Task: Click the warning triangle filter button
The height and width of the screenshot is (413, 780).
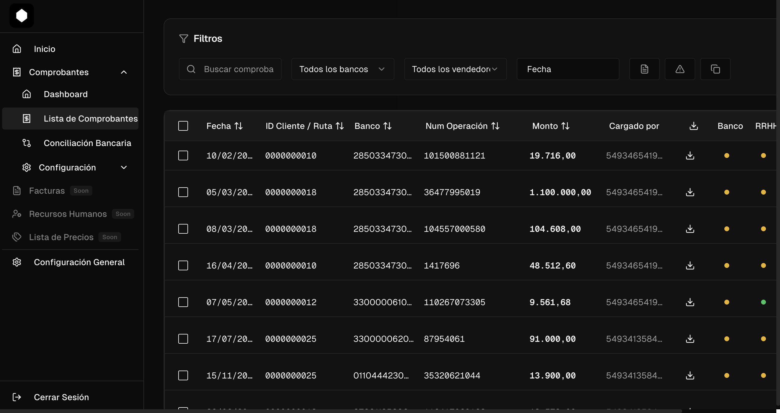Action: point(680,69)
